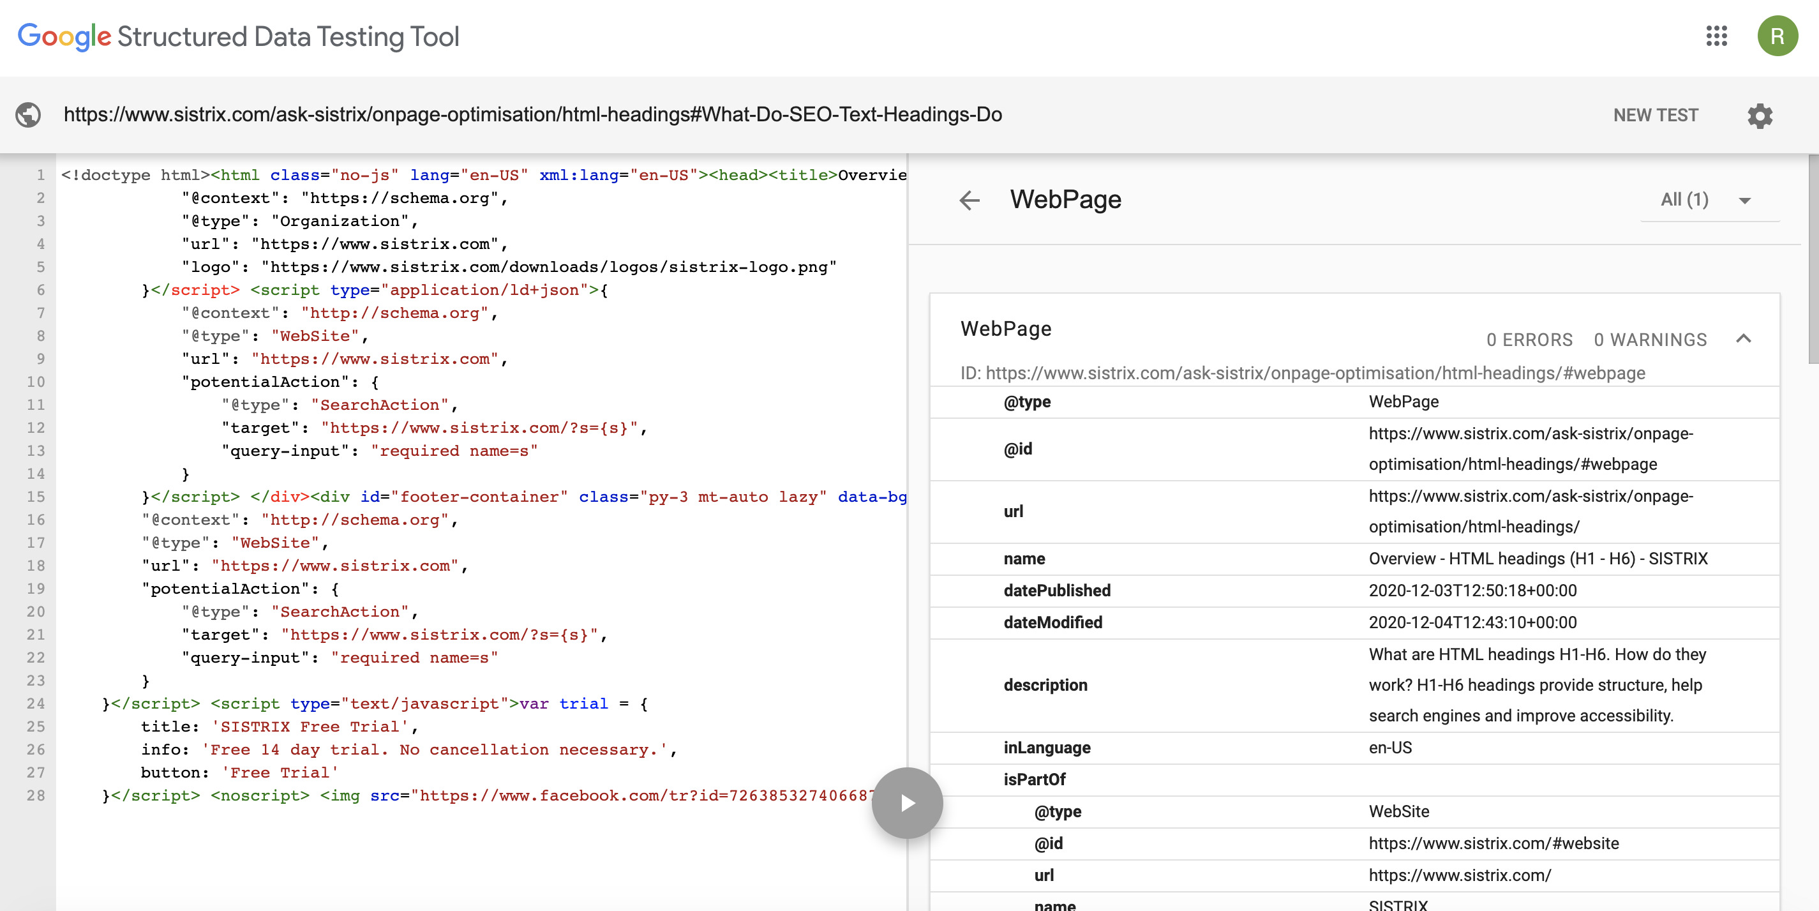The image size is (1819, 911).
Task: Click the page scrollbar on the right
Action: 1813,259
